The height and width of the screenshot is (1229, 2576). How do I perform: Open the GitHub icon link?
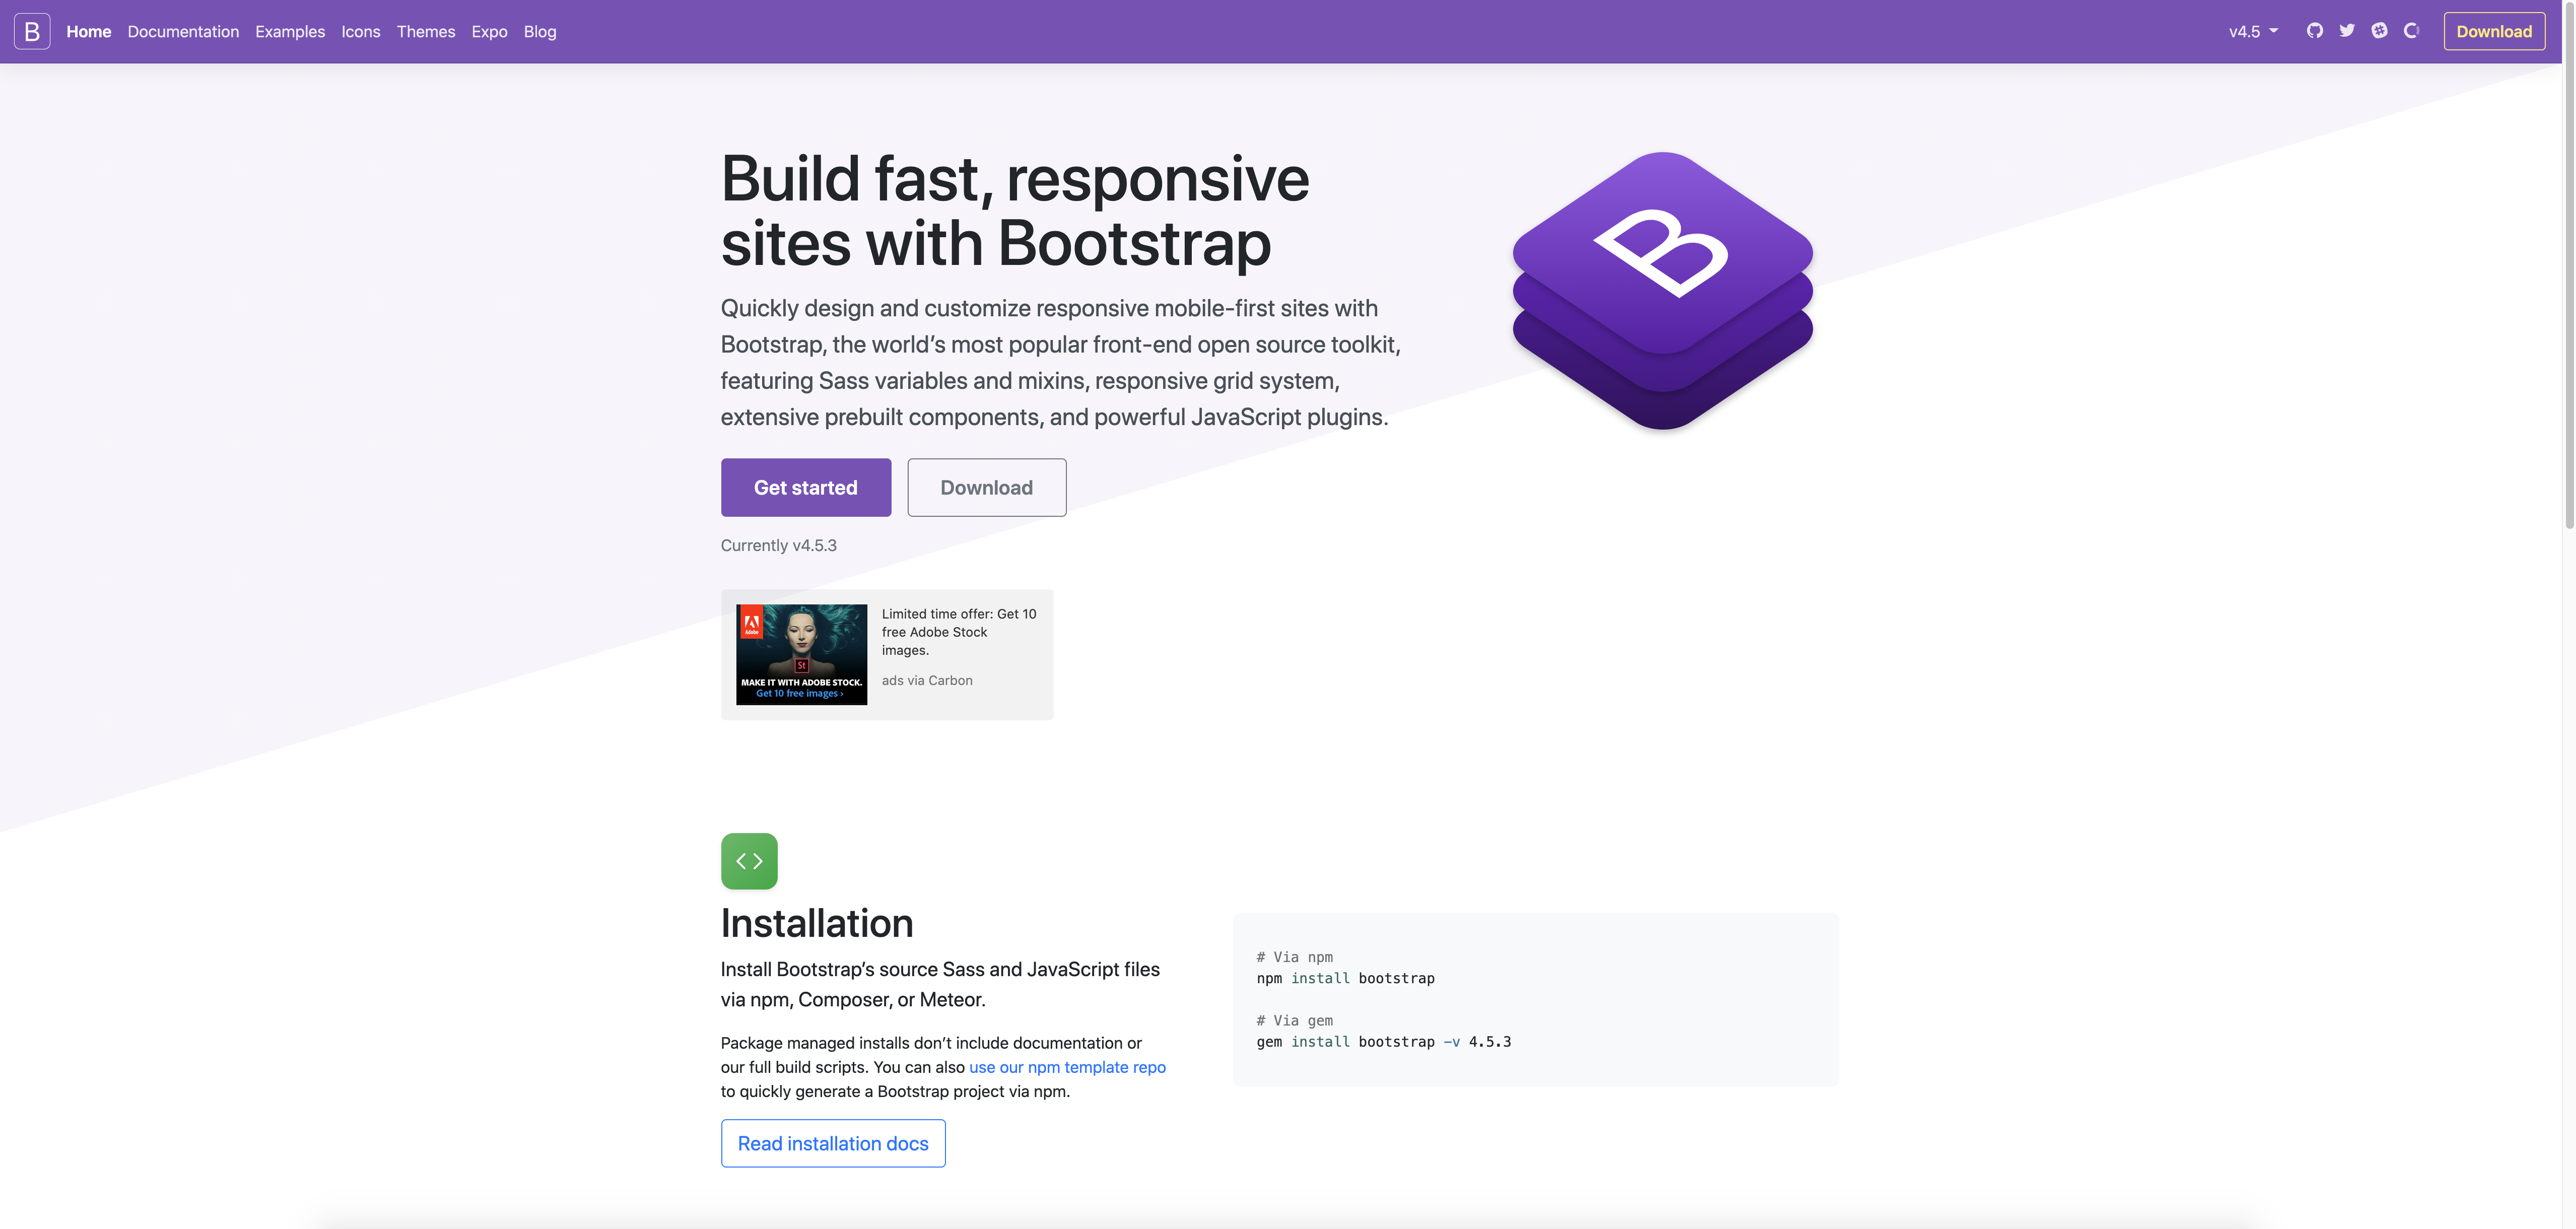(2314, 31)
